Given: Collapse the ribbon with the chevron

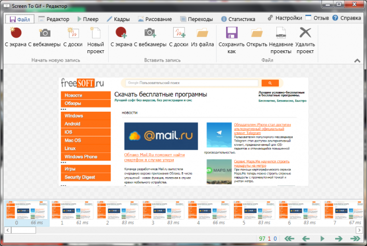Looking at the screenshot, I should pyautogui.click(x=357, y=61).
